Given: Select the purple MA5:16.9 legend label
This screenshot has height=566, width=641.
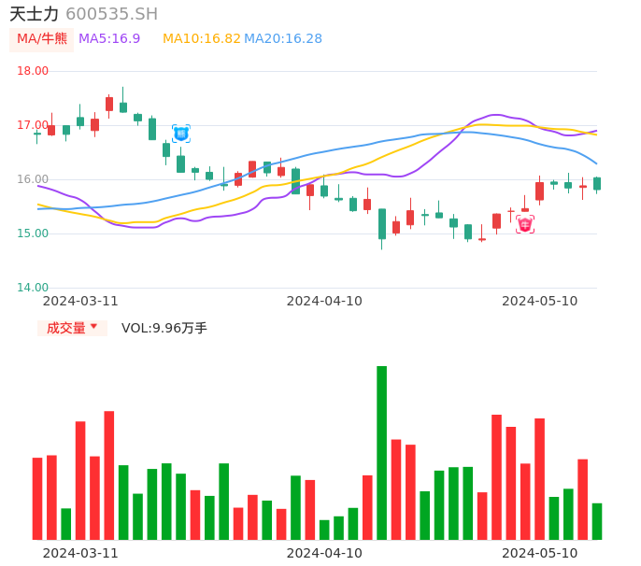Looking at the screenshot, I should tap(109, 39).
